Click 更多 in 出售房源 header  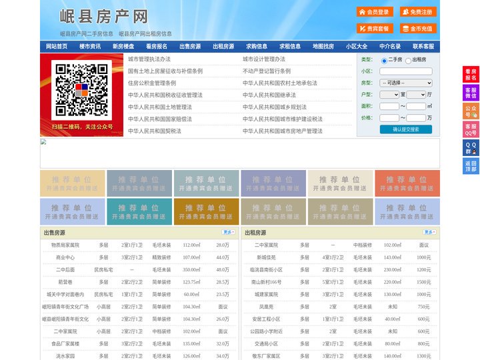229,232
